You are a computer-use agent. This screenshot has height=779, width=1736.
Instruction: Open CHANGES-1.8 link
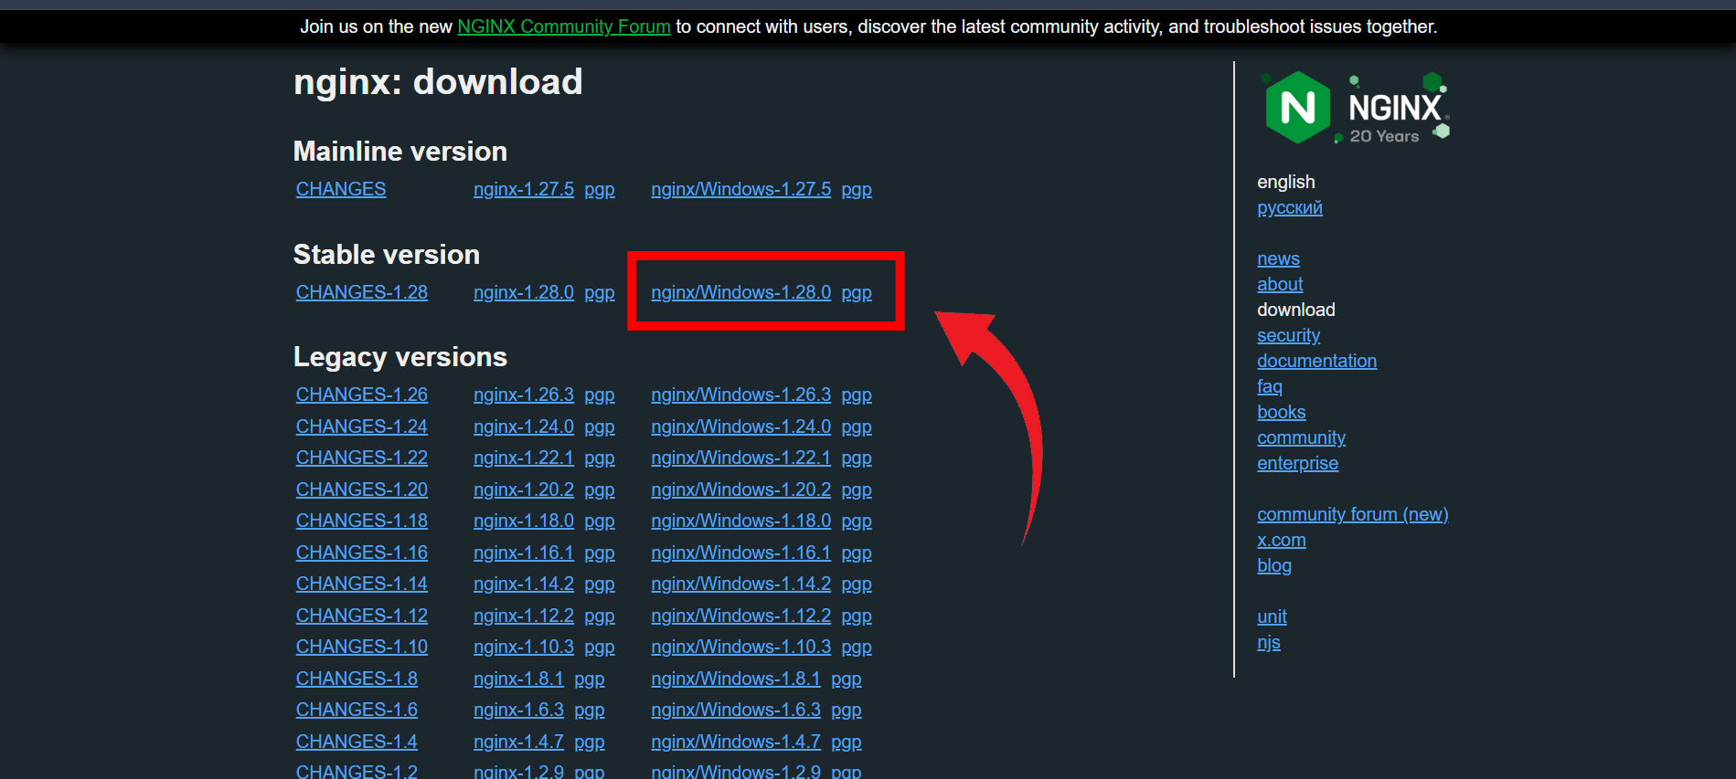pos(357,679)
